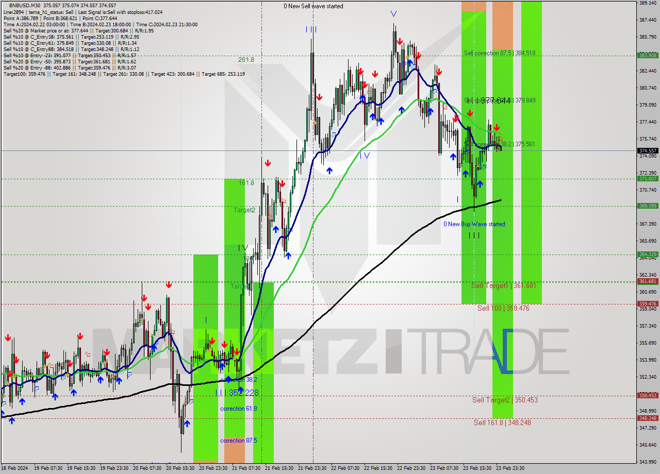The image size is (660, 474).
Task: Click the red 348.248 price tag
Action: [x=648, y=418]
